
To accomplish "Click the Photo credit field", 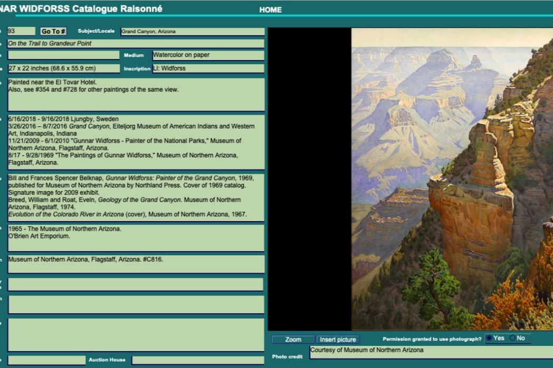I will pyautogui.click(x=431, y=353).
